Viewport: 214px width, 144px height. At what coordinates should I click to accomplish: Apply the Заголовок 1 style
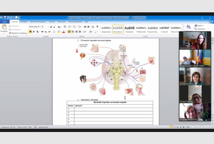(118, 29)
